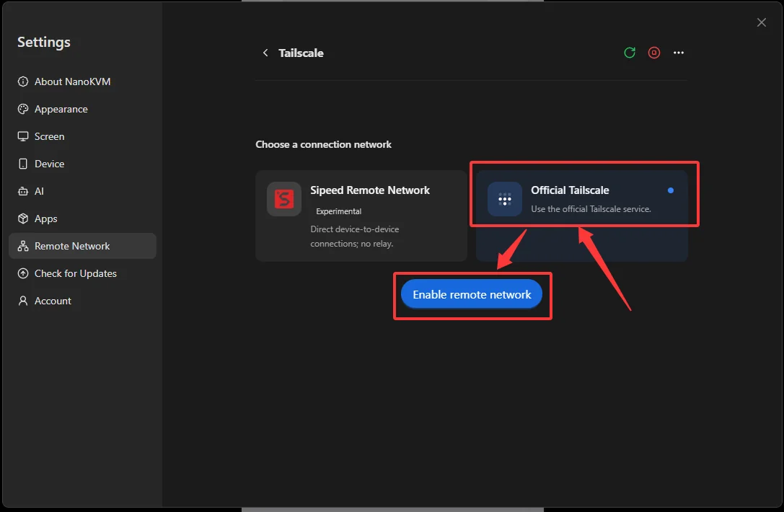This screenshot has height=512, width=784.
Task: Click the red stop icon
Action: click(x=654, y=53)
